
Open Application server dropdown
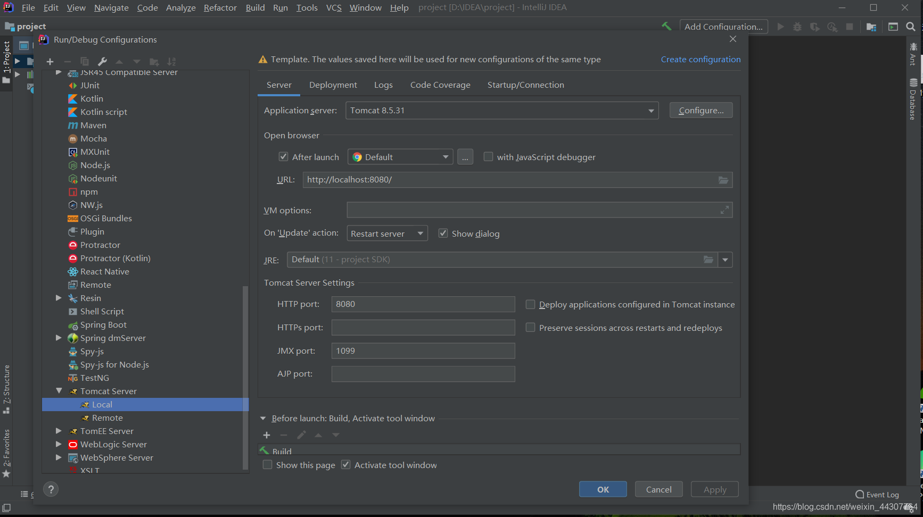502,111
